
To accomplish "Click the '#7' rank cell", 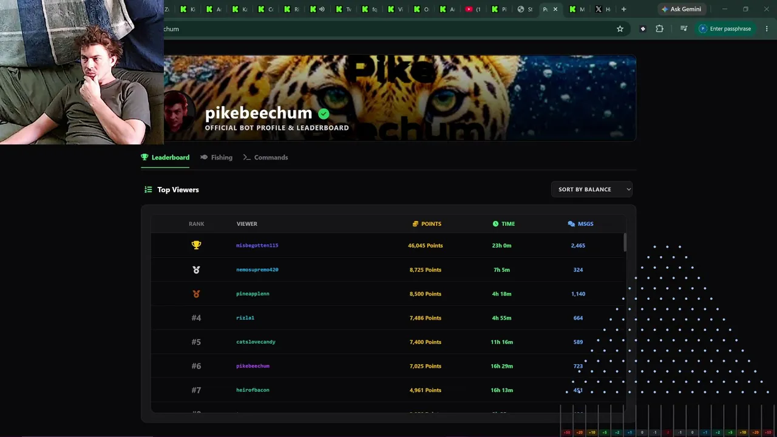I will coord(196,390).
